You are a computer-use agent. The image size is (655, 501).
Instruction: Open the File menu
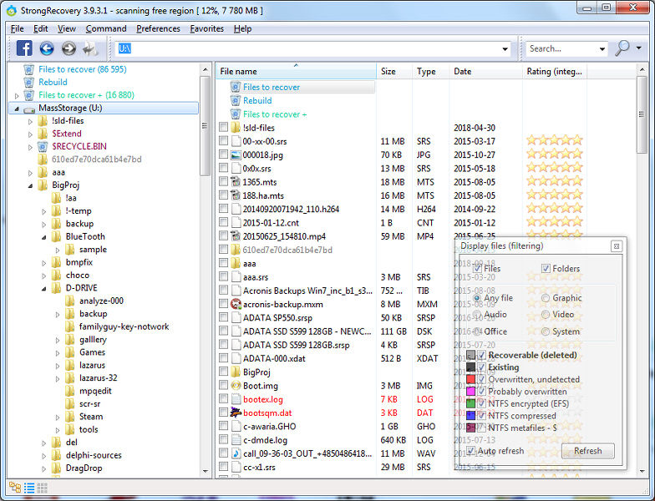click(17, 28)
